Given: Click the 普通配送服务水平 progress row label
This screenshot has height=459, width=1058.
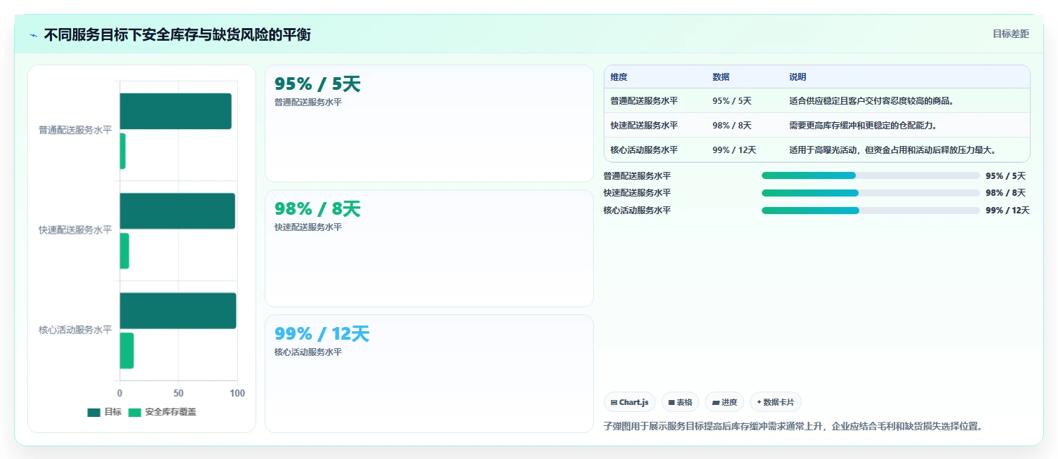Looking at the screenshot, I should pos(637,176).
